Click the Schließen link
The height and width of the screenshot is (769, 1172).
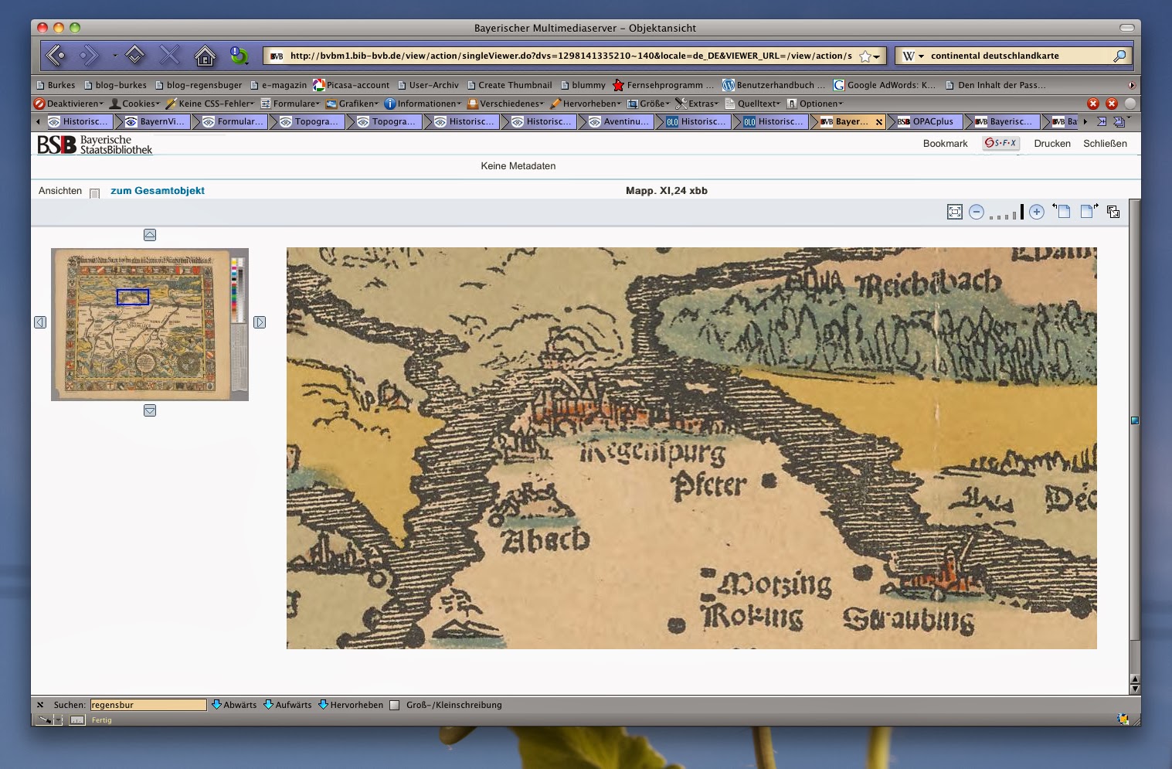[x=1105, y=144]
